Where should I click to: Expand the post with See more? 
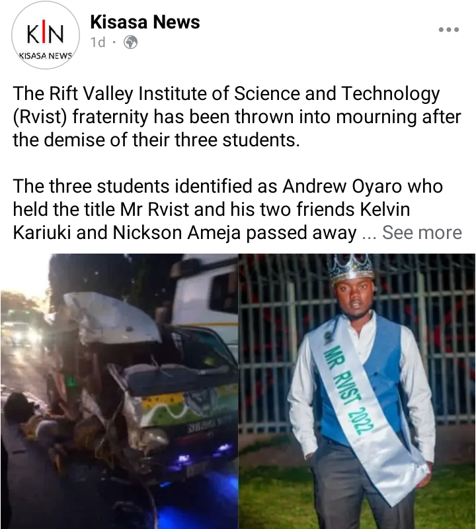pyautogui.click(x=422, y=232)
